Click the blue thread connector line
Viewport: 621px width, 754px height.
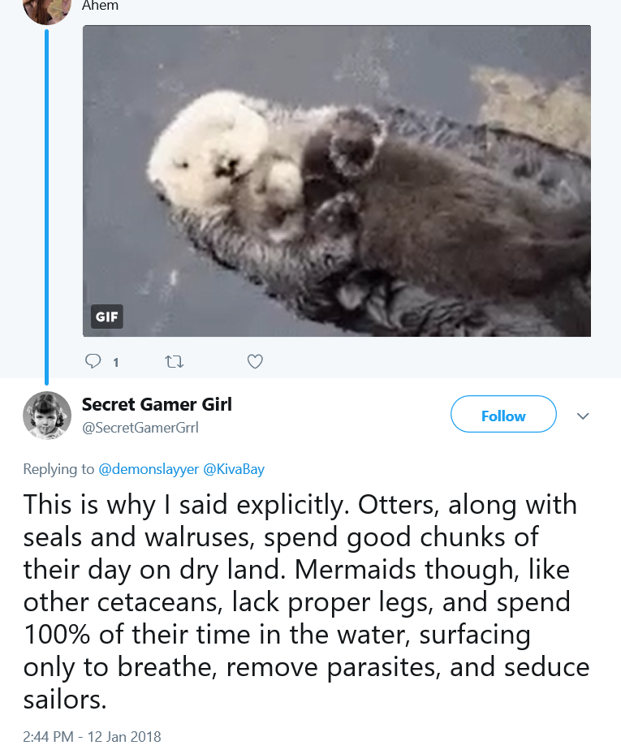click(x=46, y=207)
